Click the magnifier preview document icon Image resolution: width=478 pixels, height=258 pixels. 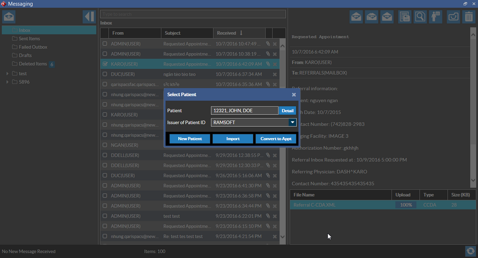420,17
